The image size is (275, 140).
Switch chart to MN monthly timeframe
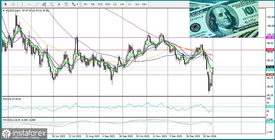[144, 4]
